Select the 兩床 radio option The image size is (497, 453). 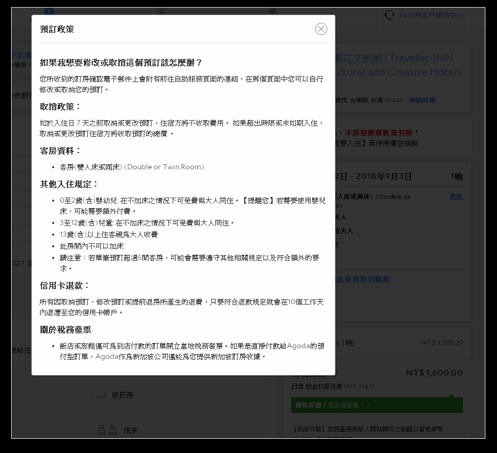coord(88,430)
